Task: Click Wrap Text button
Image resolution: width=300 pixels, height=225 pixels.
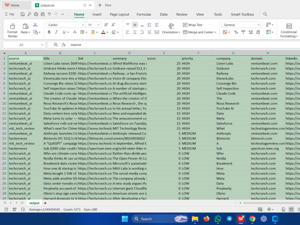Action: coord(193,25)
